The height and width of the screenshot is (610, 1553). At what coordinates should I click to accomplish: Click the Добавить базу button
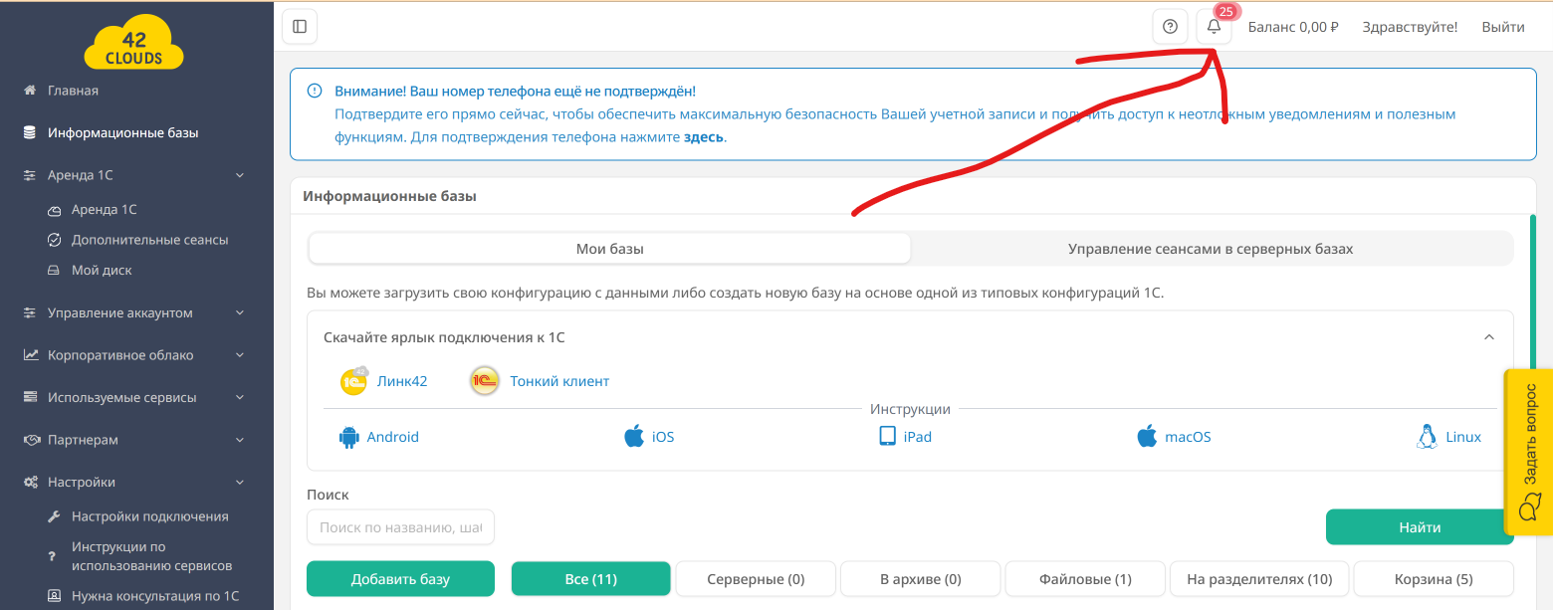400,579
